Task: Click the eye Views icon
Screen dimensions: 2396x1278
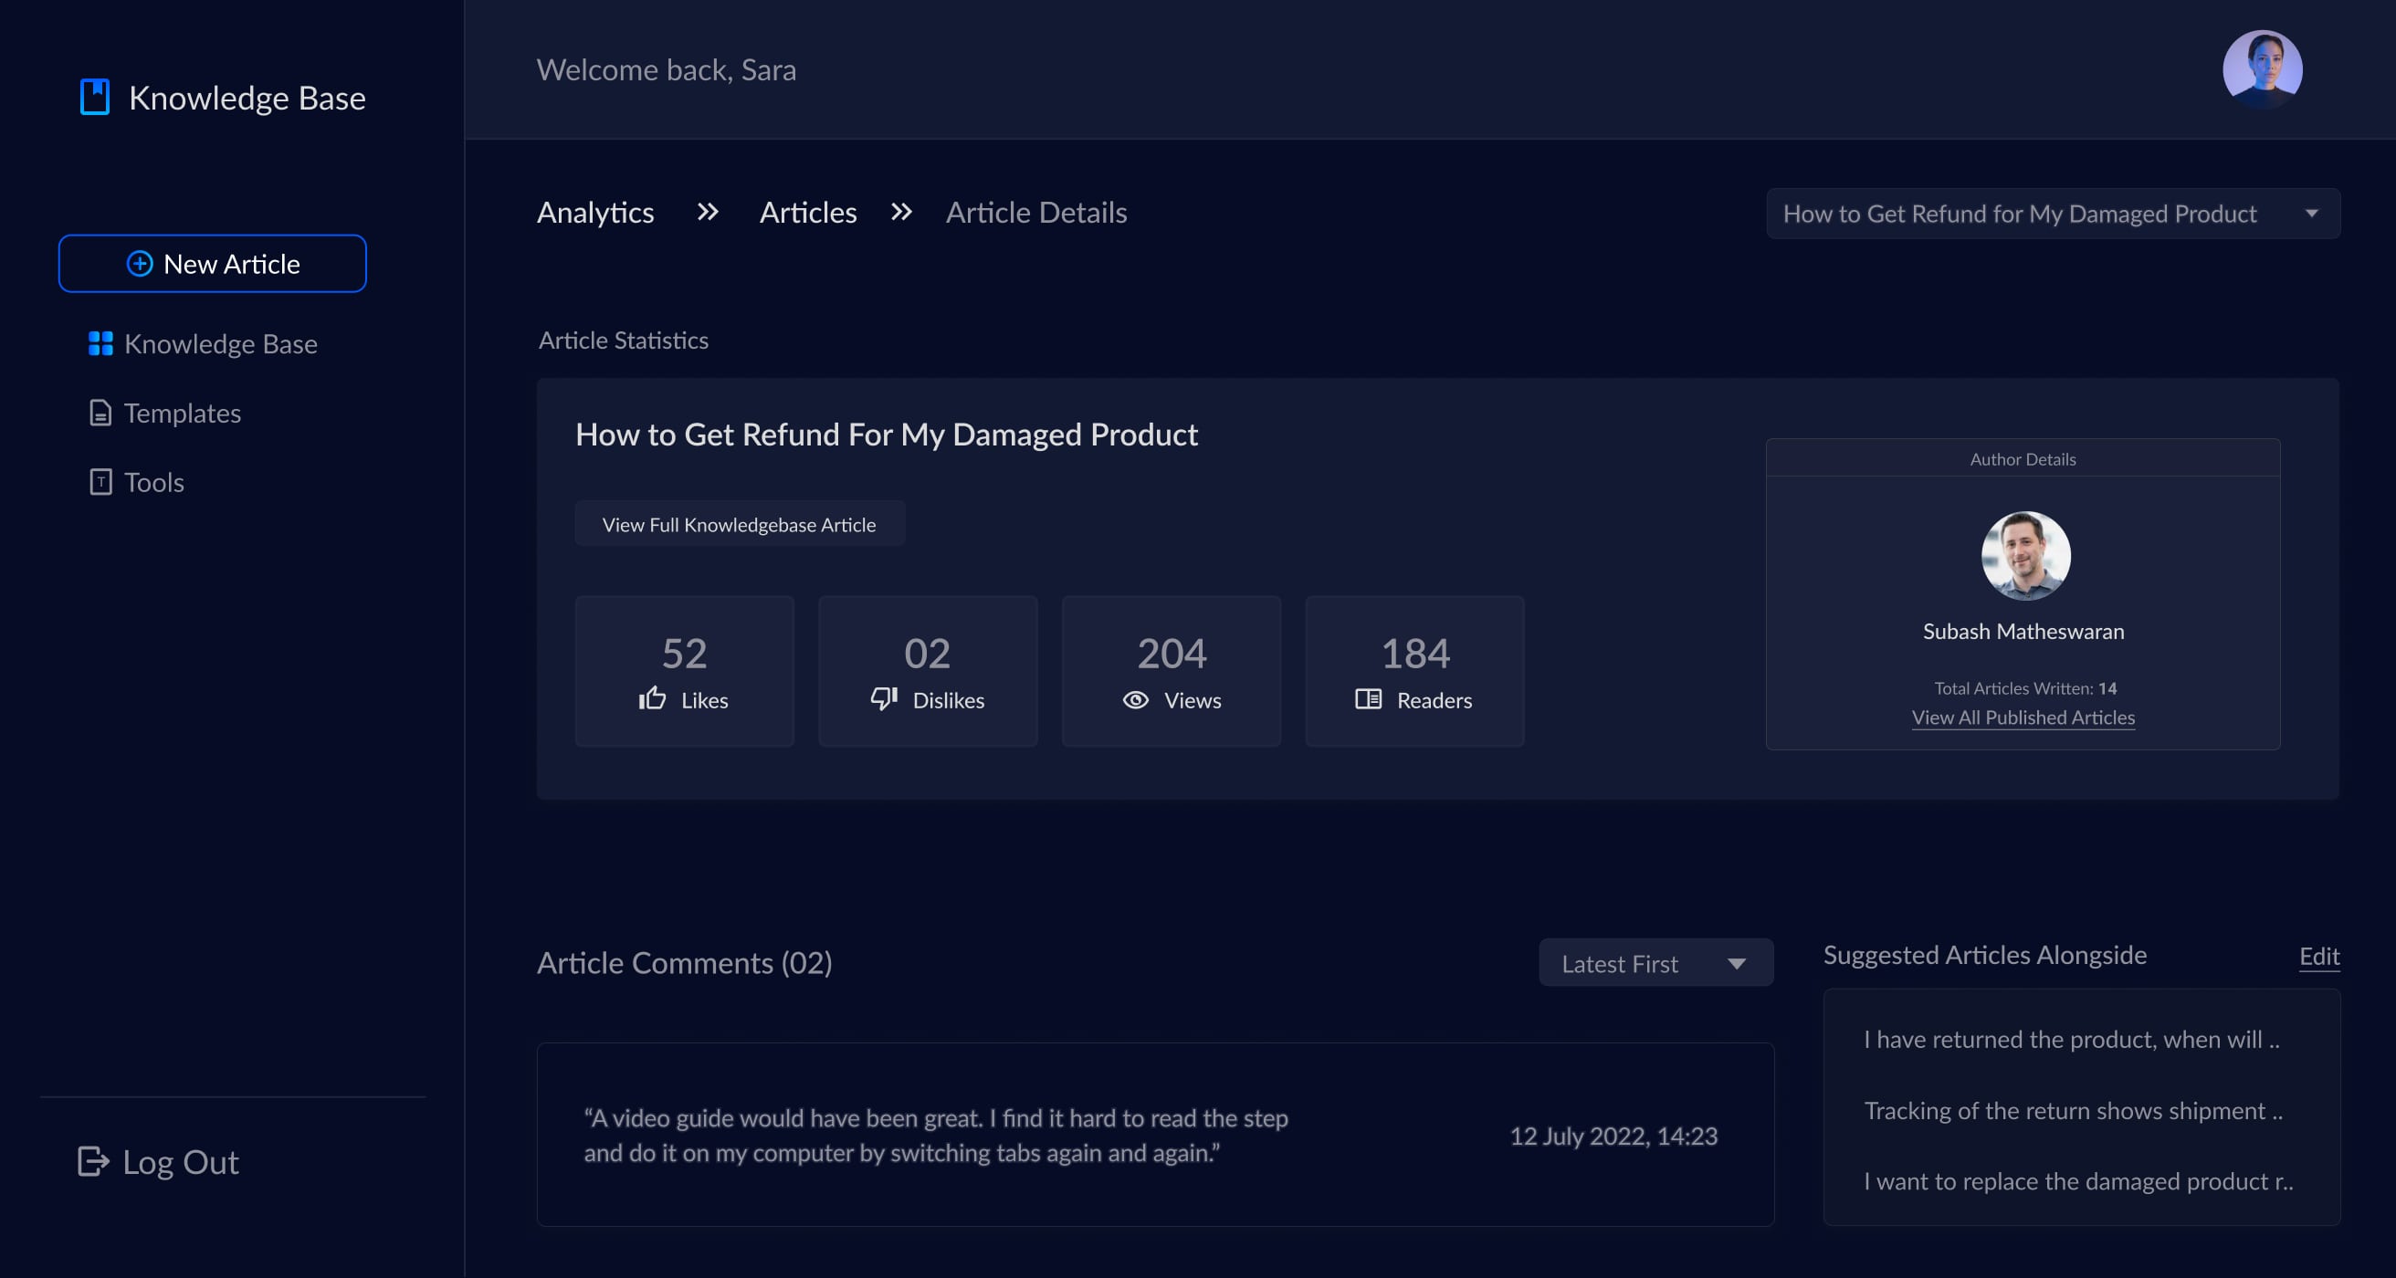Action: click(x=1136, y=700)
